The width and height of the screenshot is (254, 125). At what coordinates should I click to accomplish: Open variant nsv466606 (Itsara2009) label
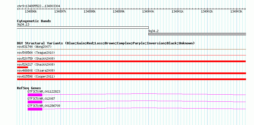[x=36, y=70]
